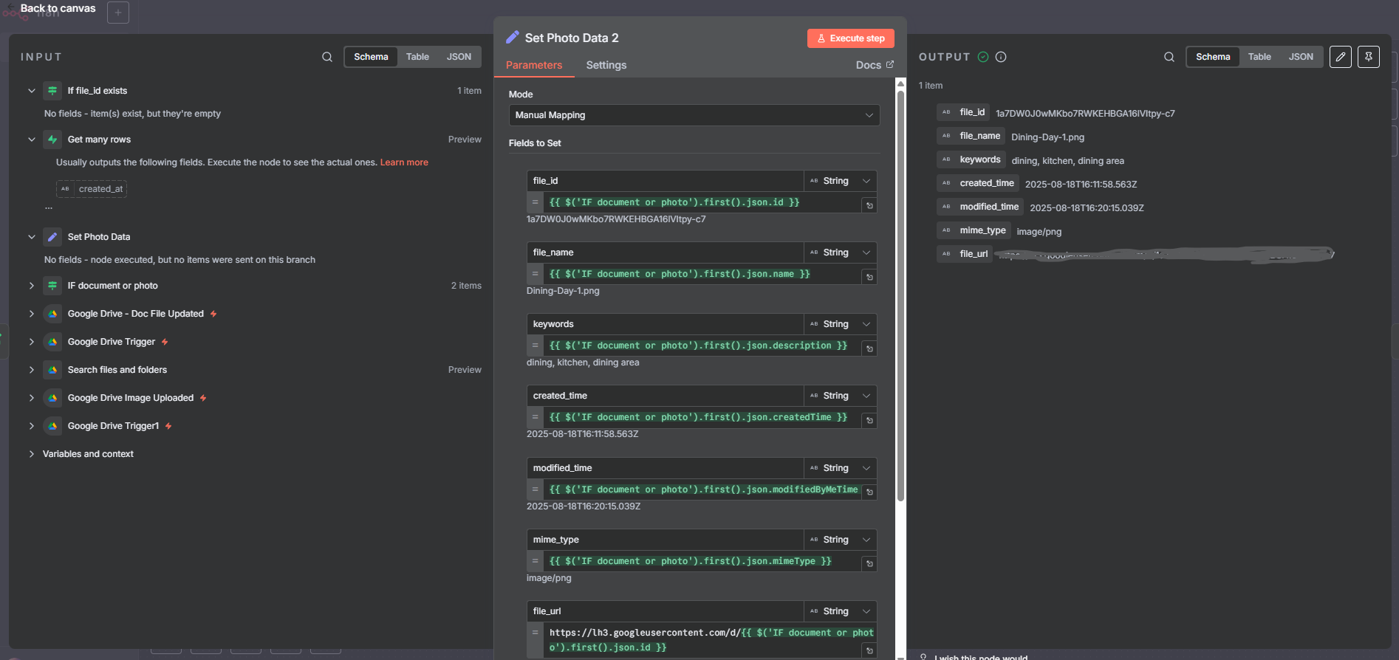Click the Google Drive Trigger node icon
1399x660 pixels.
pyautogui.click(x=52, y=342)
